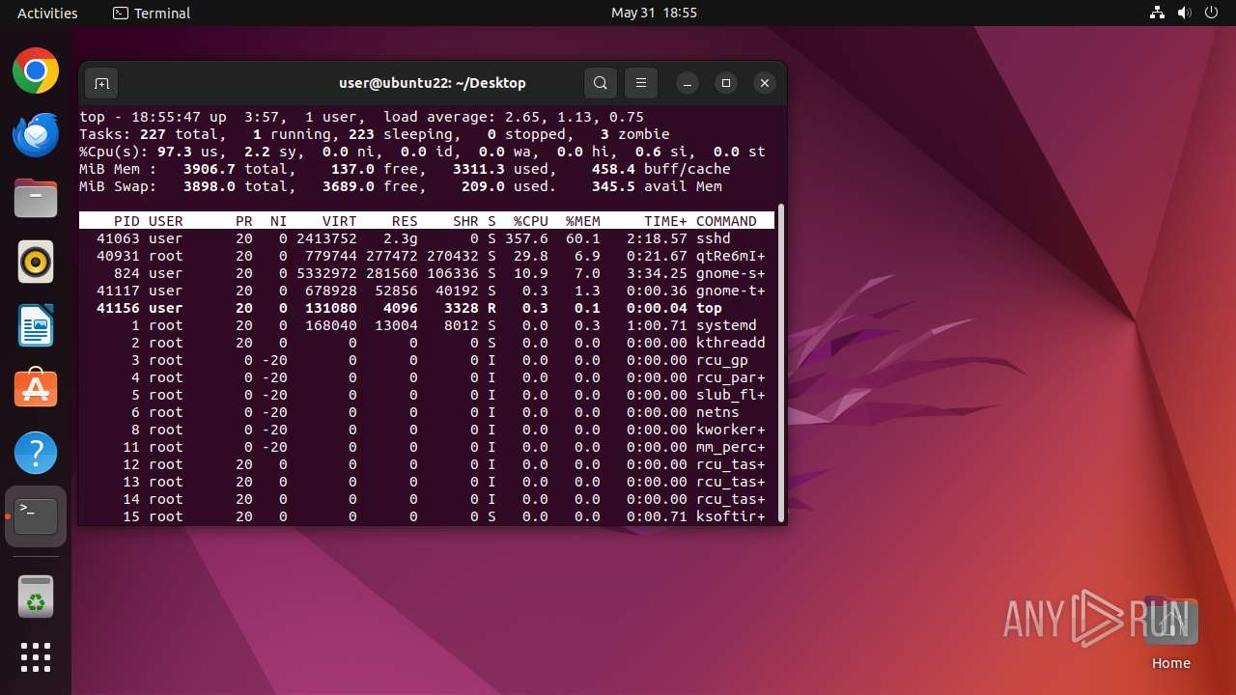Click the kthreadd process command
1236x695 pixels.
[730, 343]
